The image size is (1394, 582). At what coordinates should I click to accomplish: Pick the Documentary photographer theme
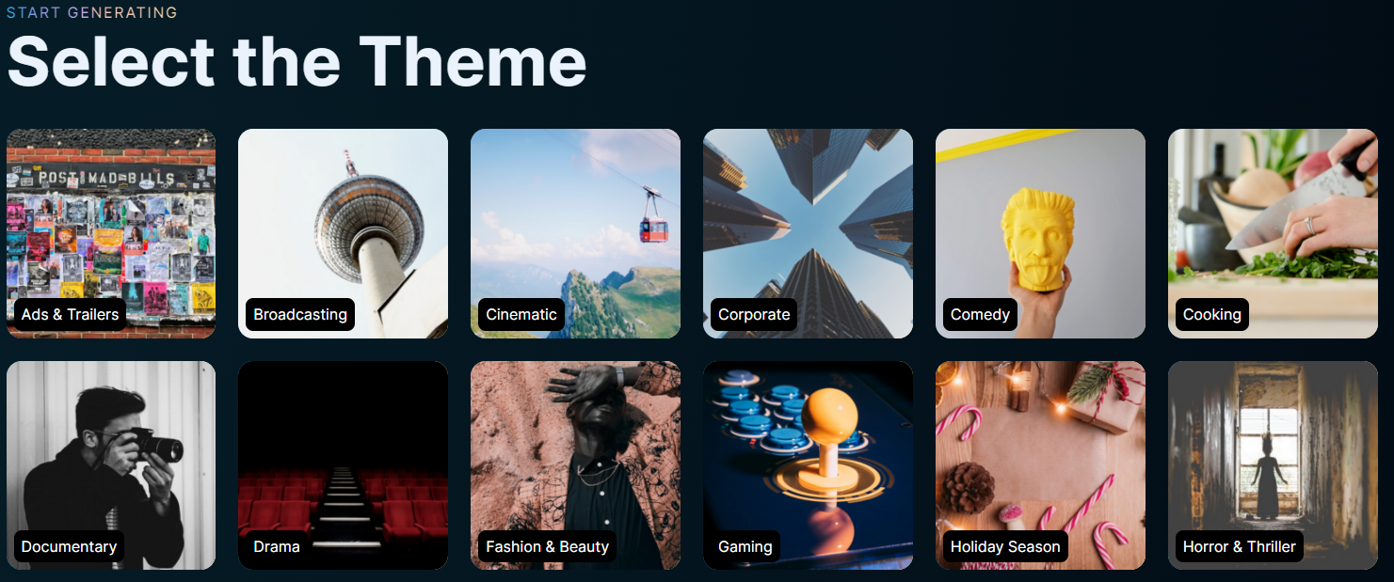(111, 465)
